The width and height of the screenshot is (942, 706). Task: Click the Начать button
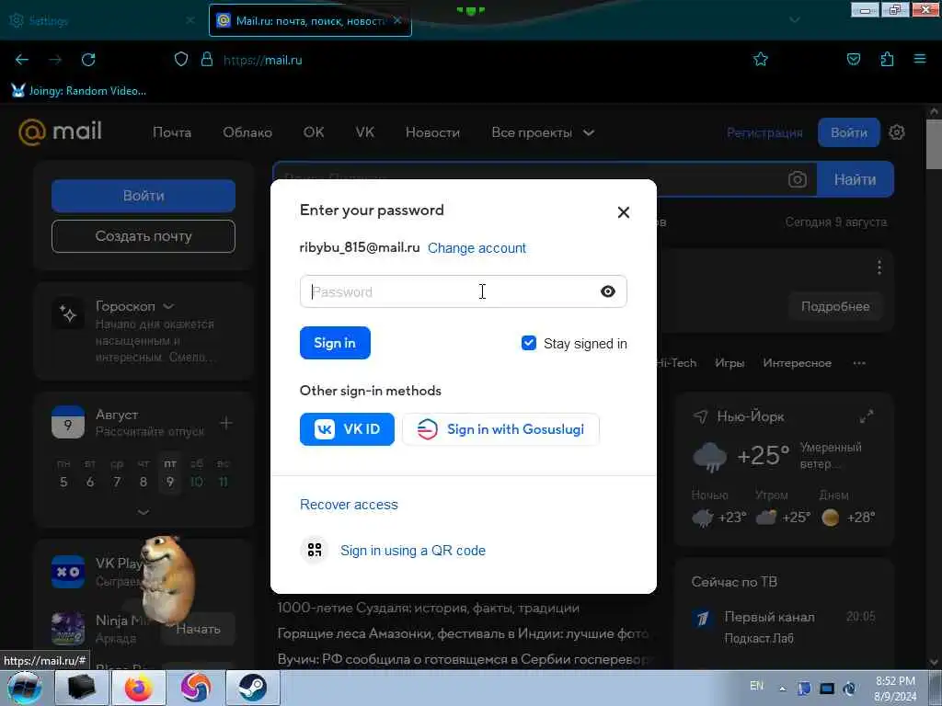[199, 629]
